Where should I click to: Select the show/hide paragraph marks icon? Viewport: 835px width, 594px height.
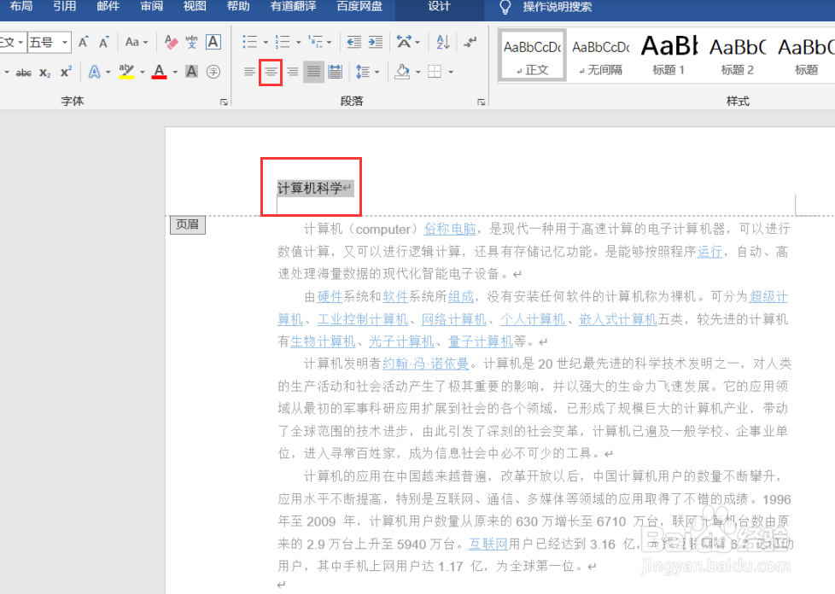click(x=470, y=43)
